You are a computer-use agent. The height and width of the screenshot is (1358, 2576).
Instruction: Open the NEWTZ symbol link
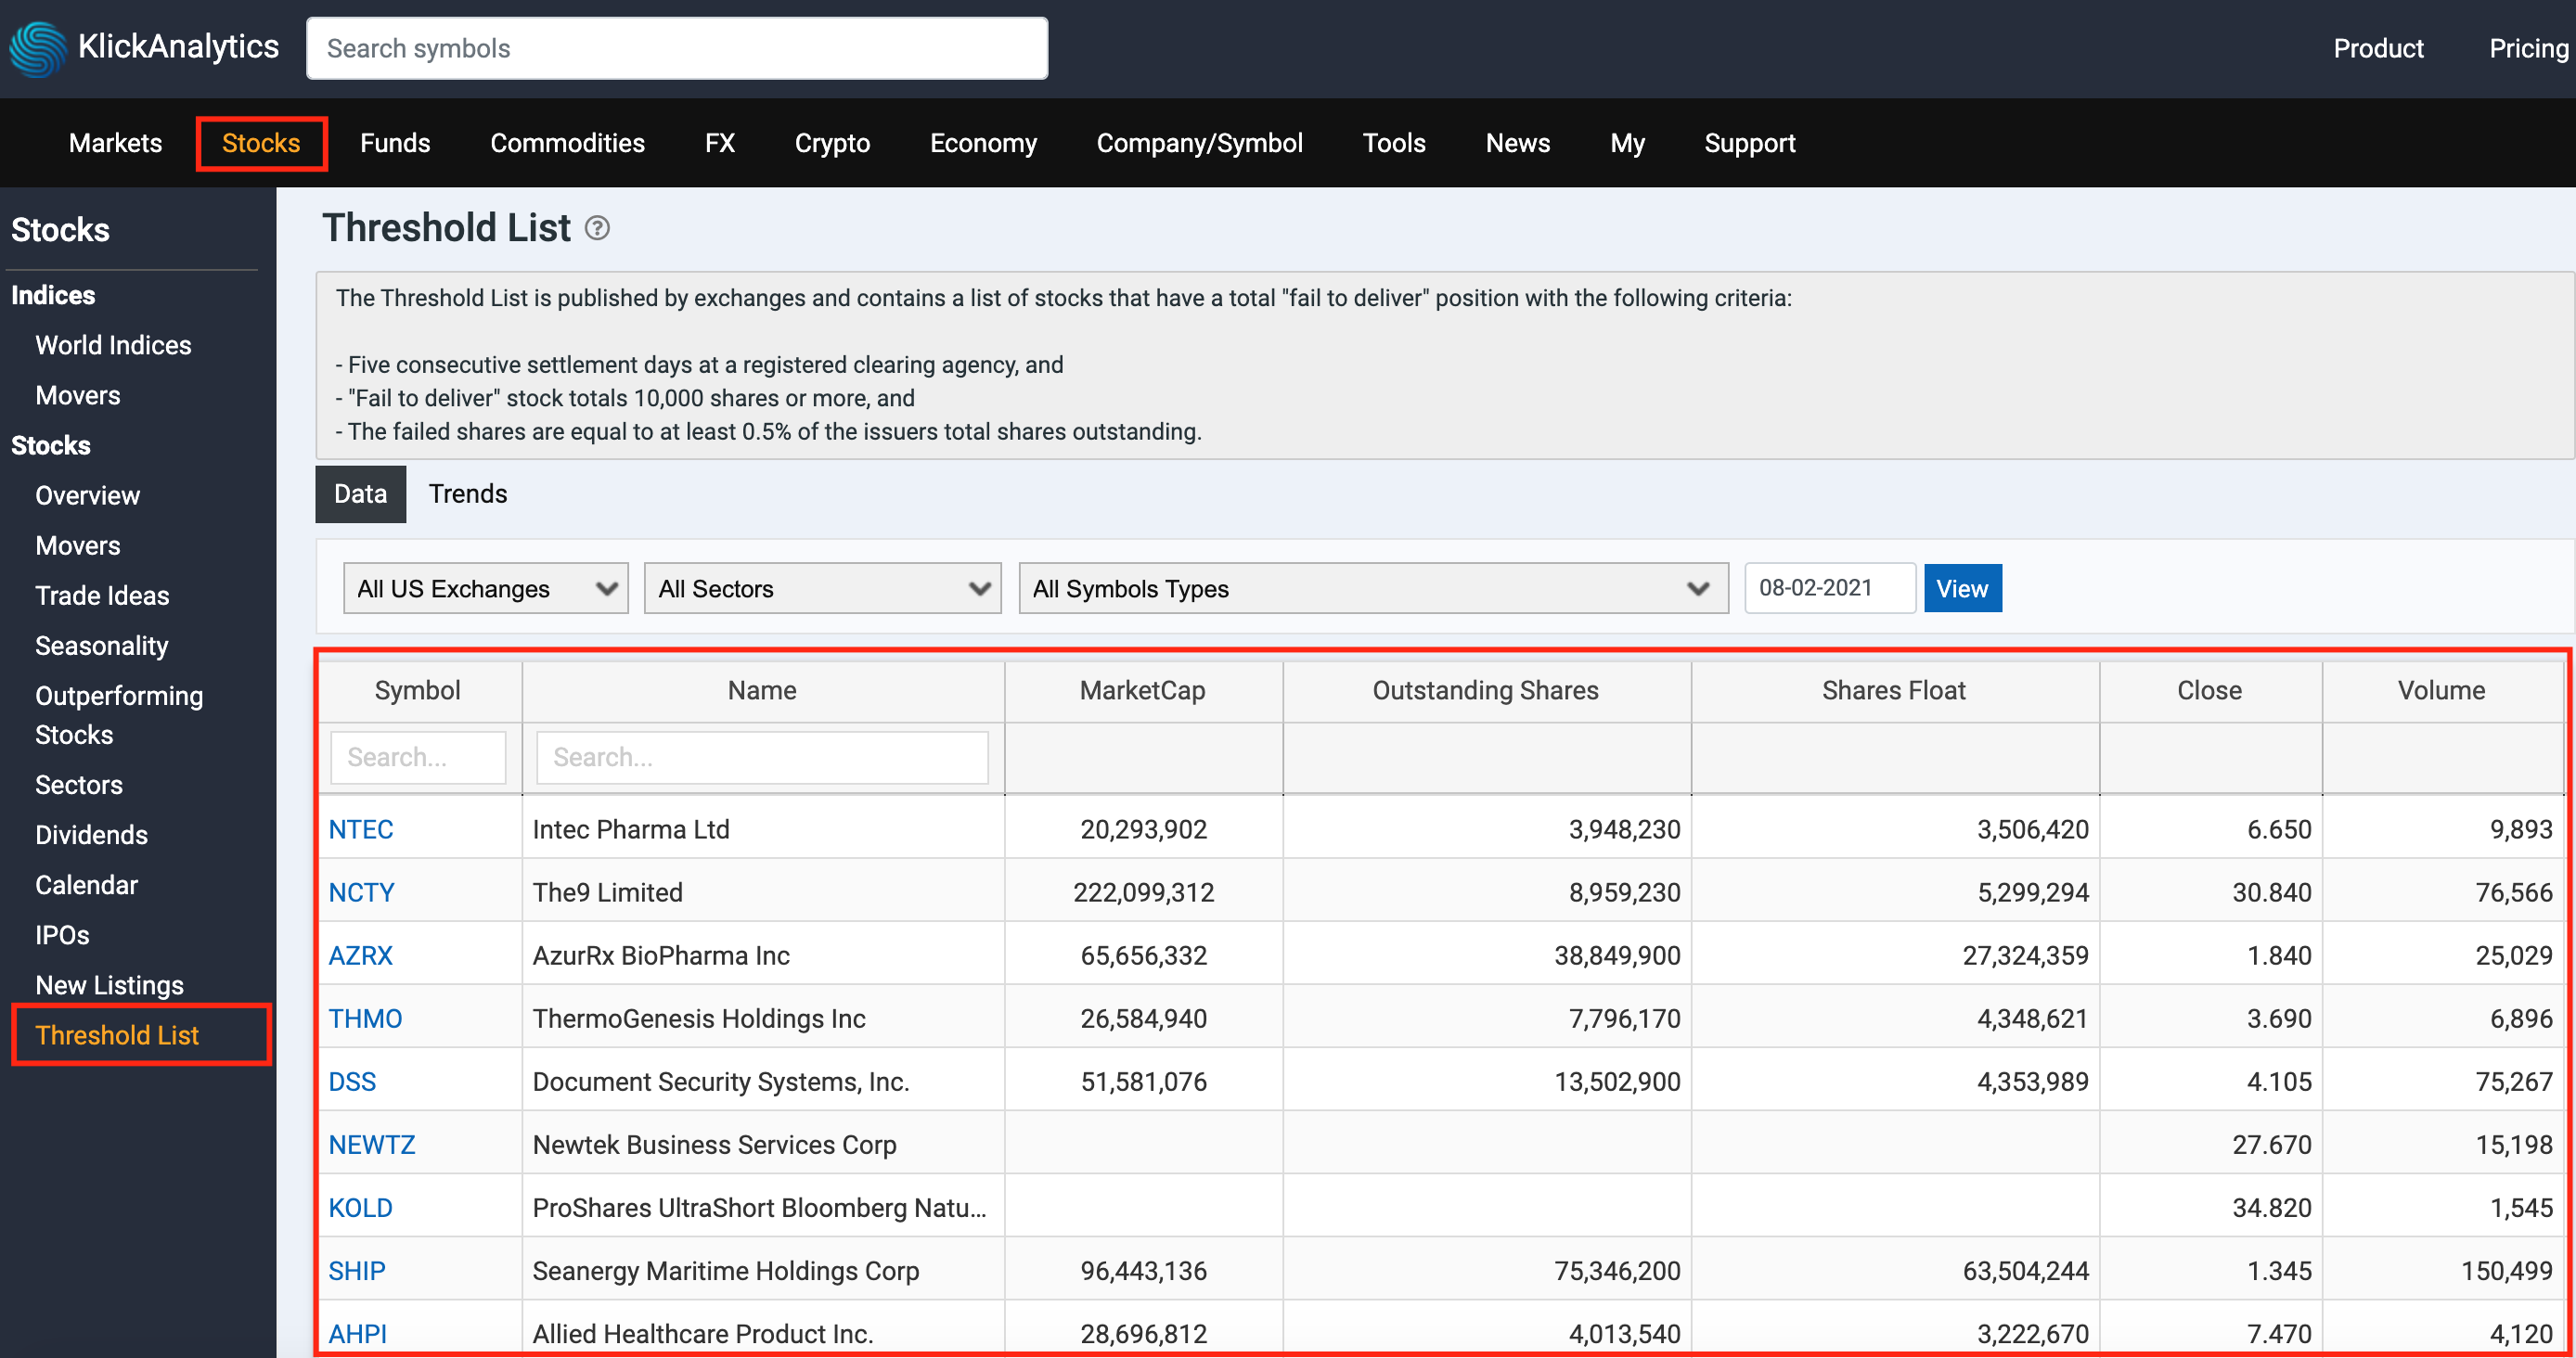371,1144
